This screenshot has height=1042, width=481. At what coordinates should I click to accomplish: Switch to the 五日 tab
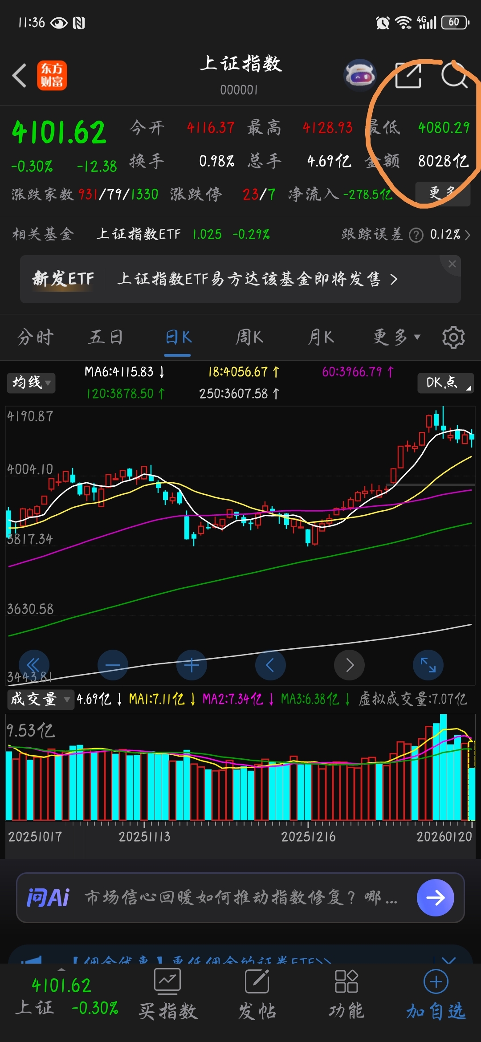coord(106,337)
